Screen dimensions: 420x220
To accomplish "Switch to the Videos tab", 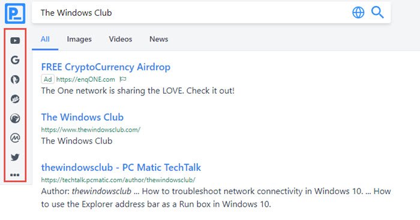I will [x=121, y=39].
